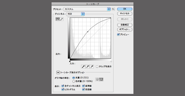Click the 自動補正 button
The width and height of the screenshot is (185, 96).
click(x=125, y=25)
